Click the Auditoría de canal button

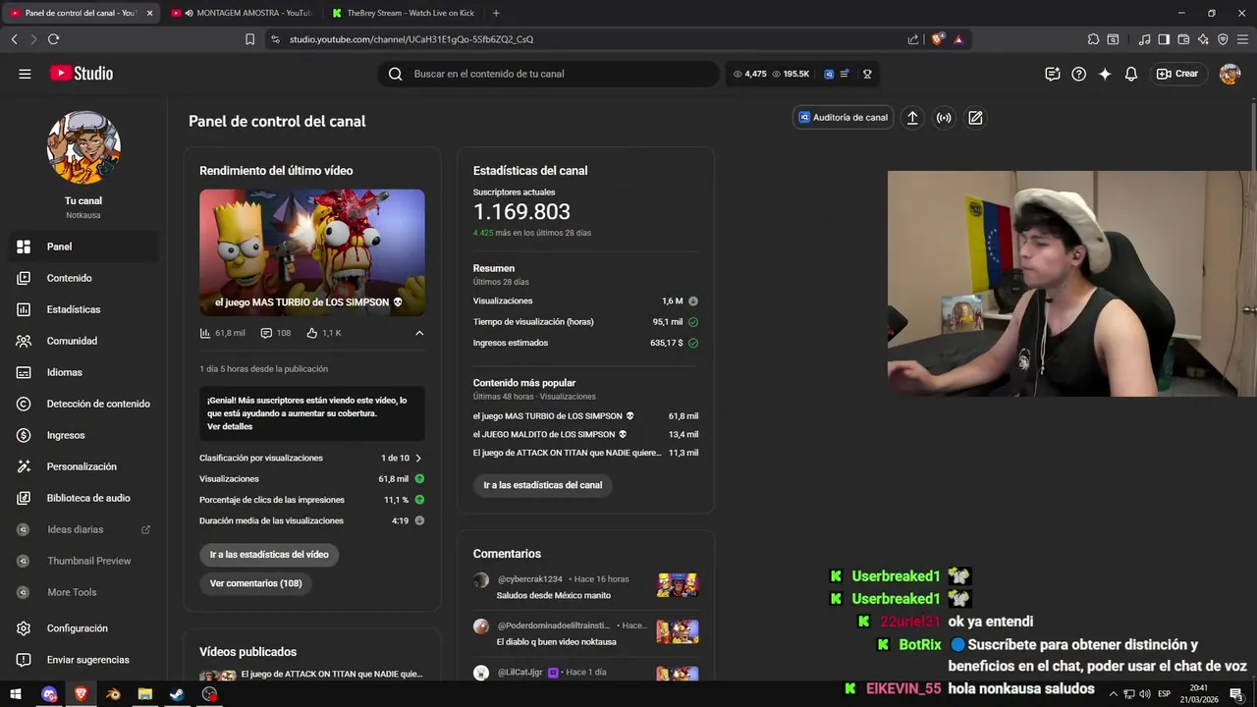tap(843, 118)
